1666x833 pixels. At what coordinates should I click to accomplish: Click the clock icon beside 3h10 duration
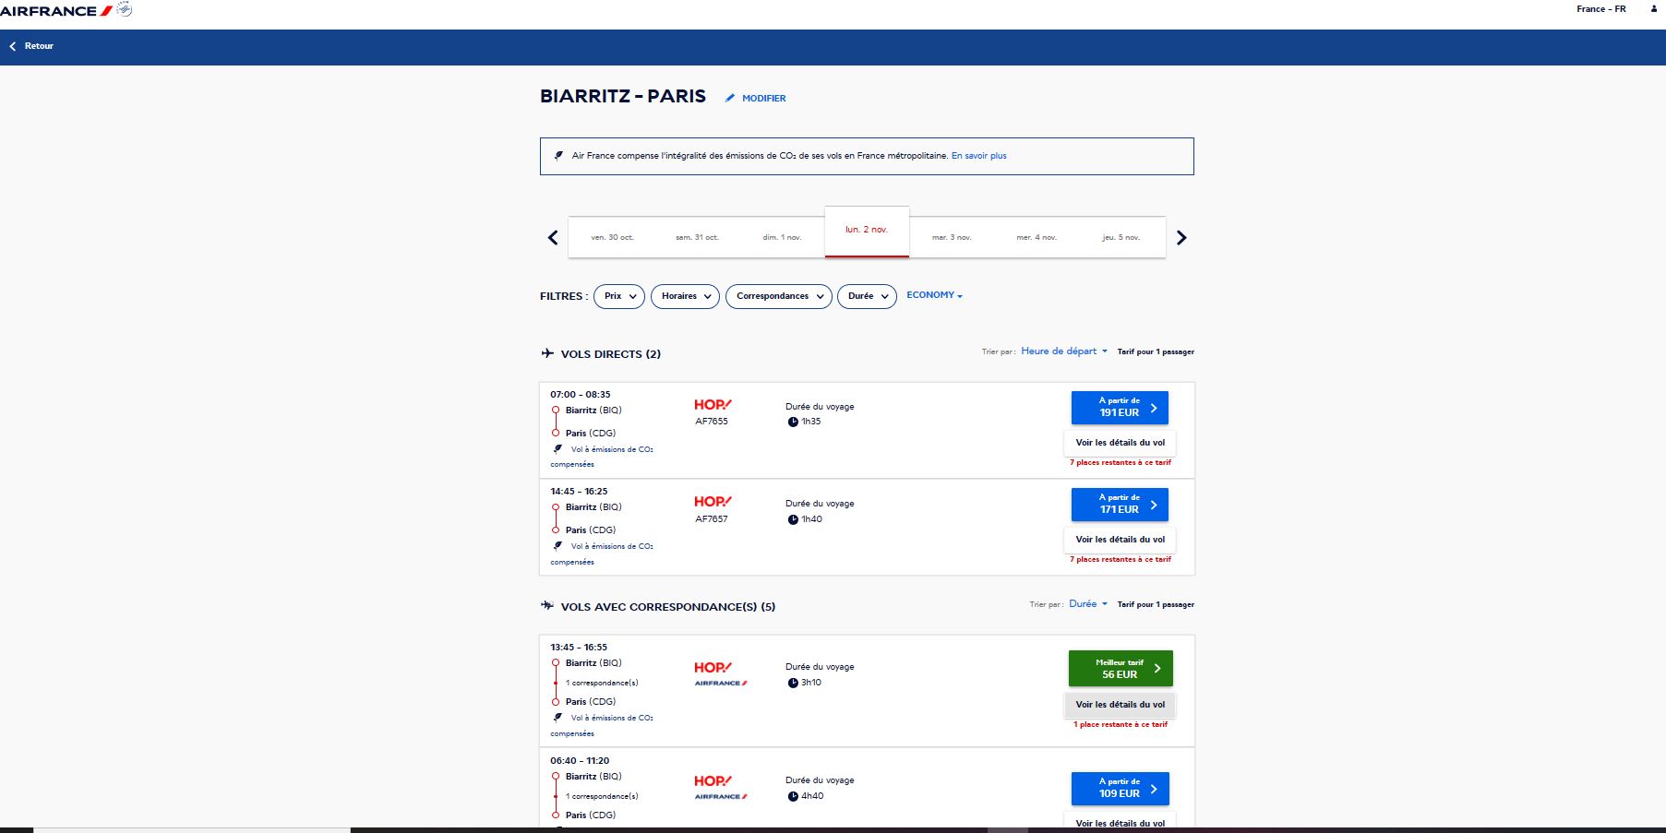[x=793, y=684]
